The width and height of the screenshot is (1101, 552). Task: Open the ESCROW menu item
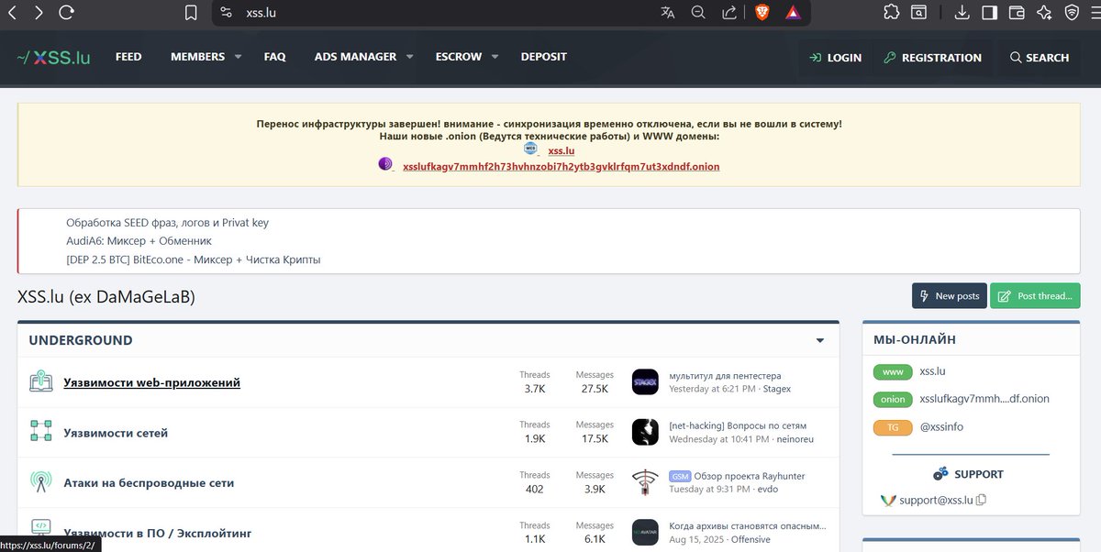coord(459,57)
